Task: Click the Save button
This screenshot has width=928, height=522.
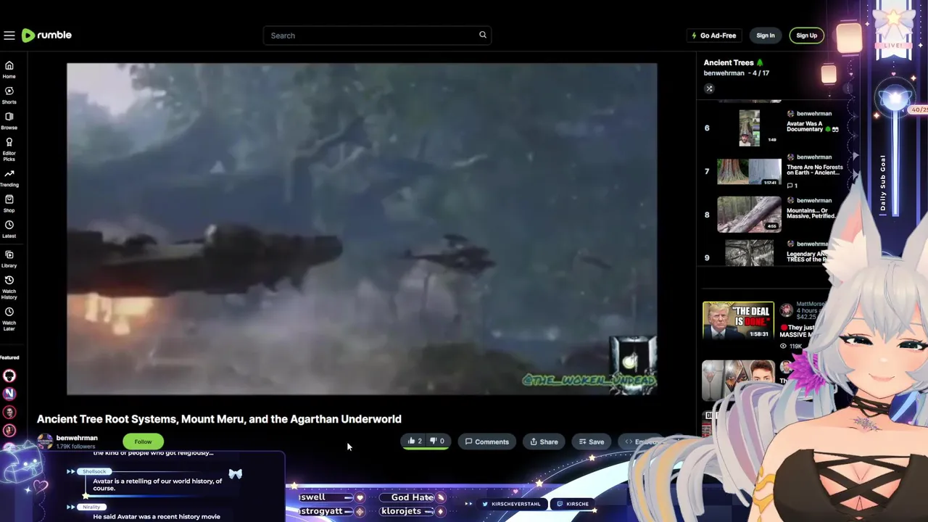Action: click(x=591, y=442)
